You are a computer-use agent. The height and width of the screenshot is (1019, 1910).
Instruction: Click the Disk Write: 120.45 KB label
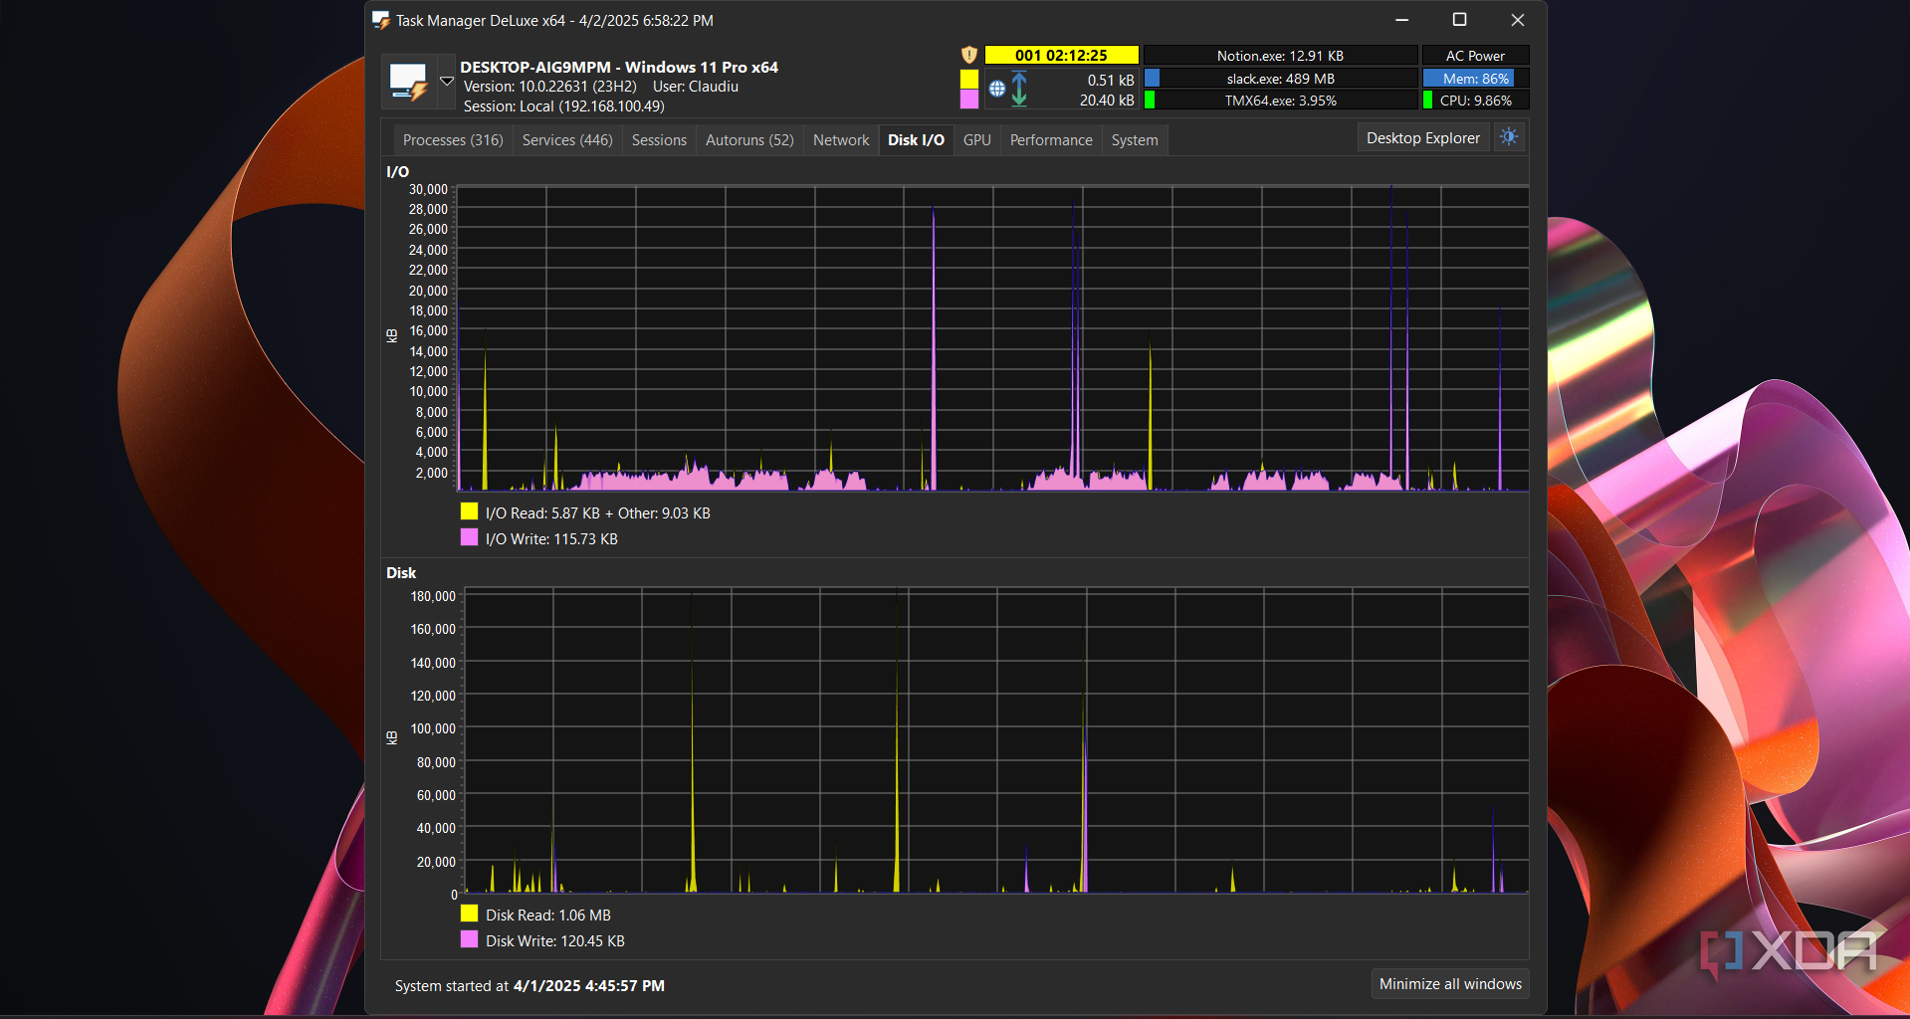click(555, 941)
